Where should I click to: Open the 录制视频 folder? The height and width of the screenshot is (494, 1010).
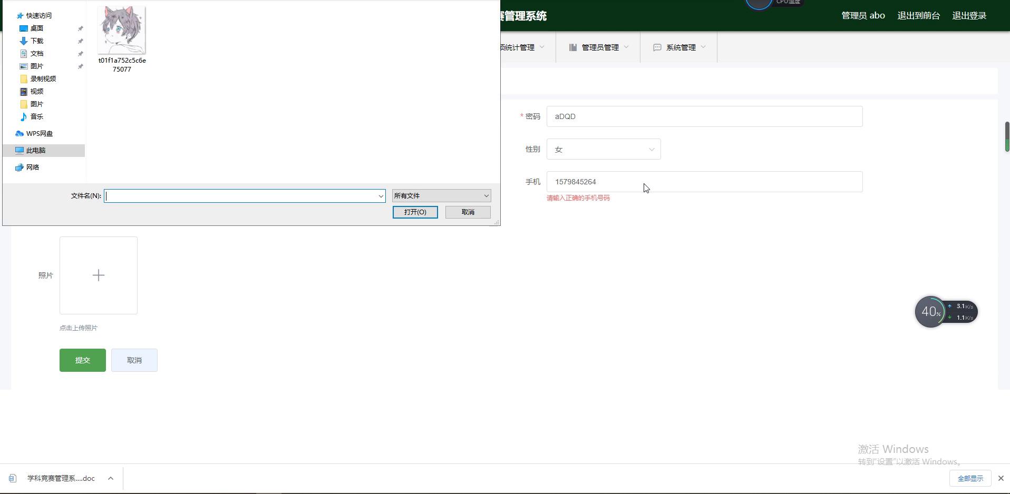43,79
